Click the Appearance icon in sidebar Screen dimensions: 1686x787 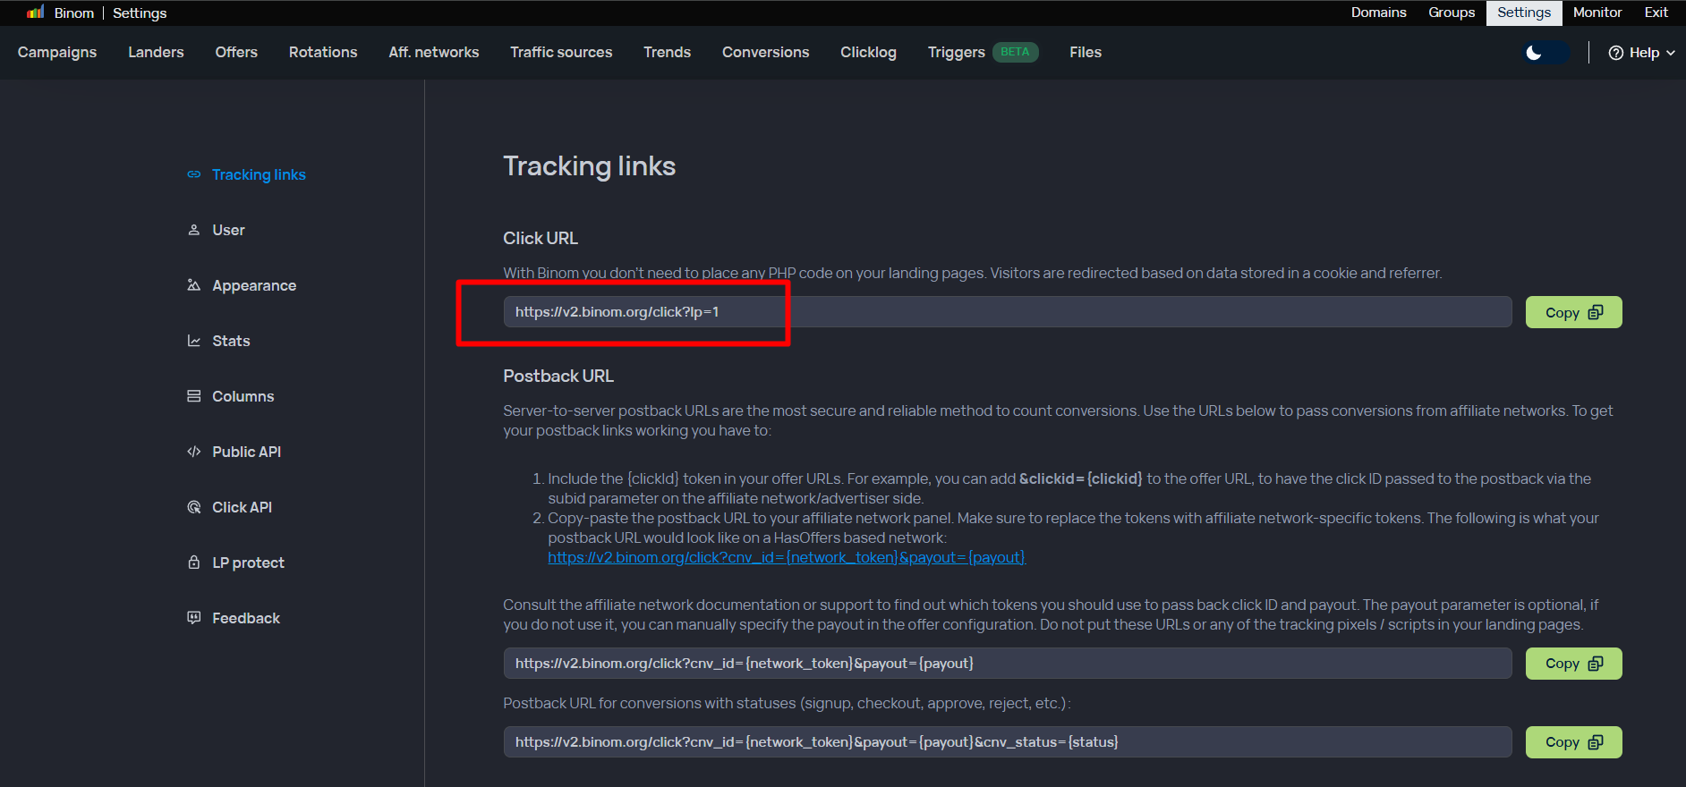[x=193, y=285]
